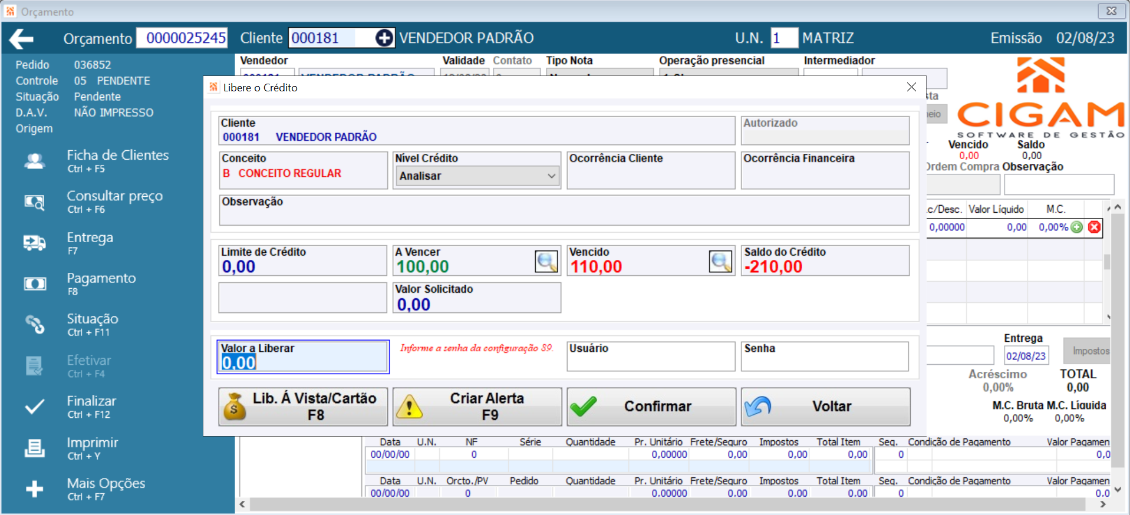Focus the Valor a Liberar field
1130x515 pixels.
point(303,357)
